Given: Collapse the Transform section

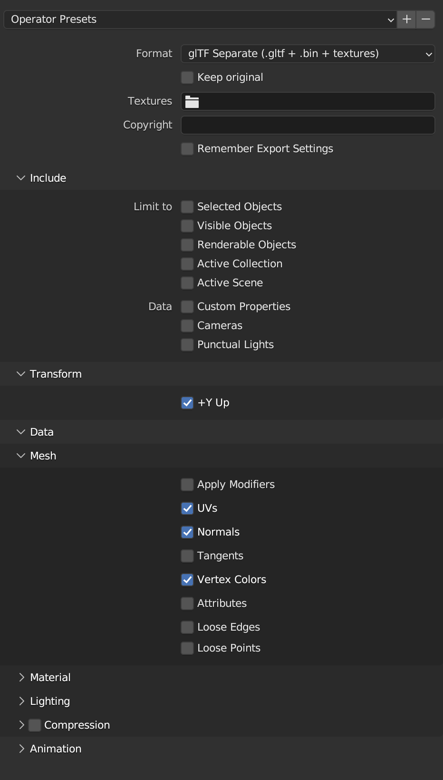Looking at the screenshot, I should pyautogui.click(x=56, y=374).
